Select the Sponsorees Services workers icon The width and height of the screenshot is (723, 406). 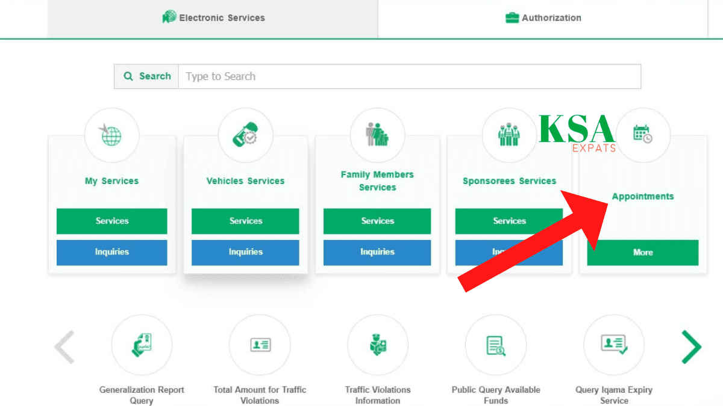tap(509, 135)
